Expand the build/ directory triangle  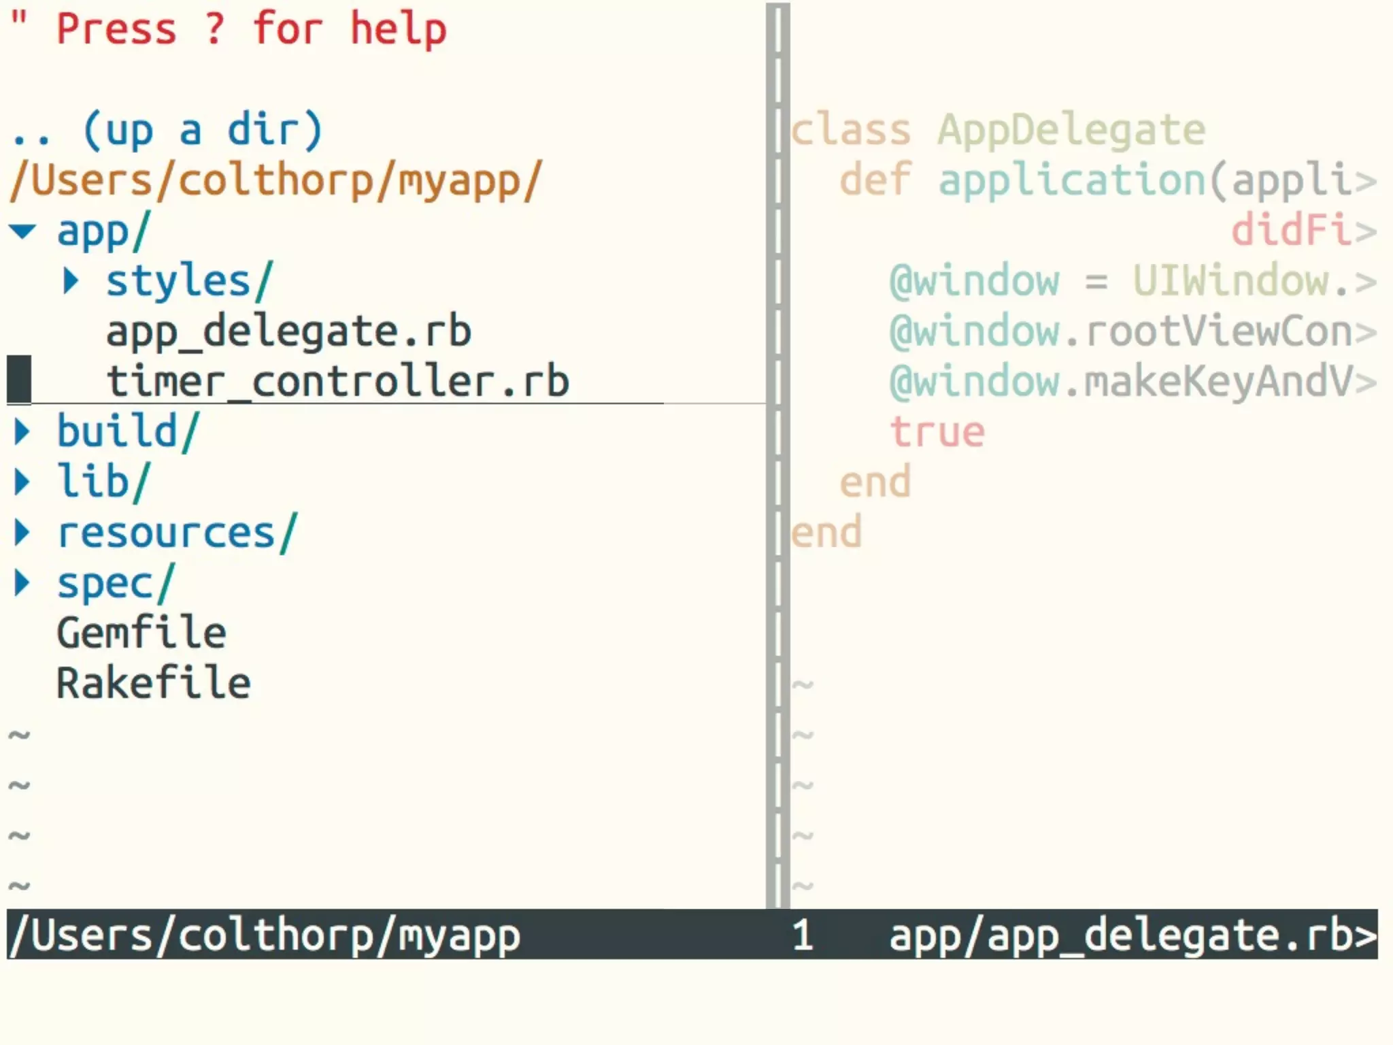[22, 431]
